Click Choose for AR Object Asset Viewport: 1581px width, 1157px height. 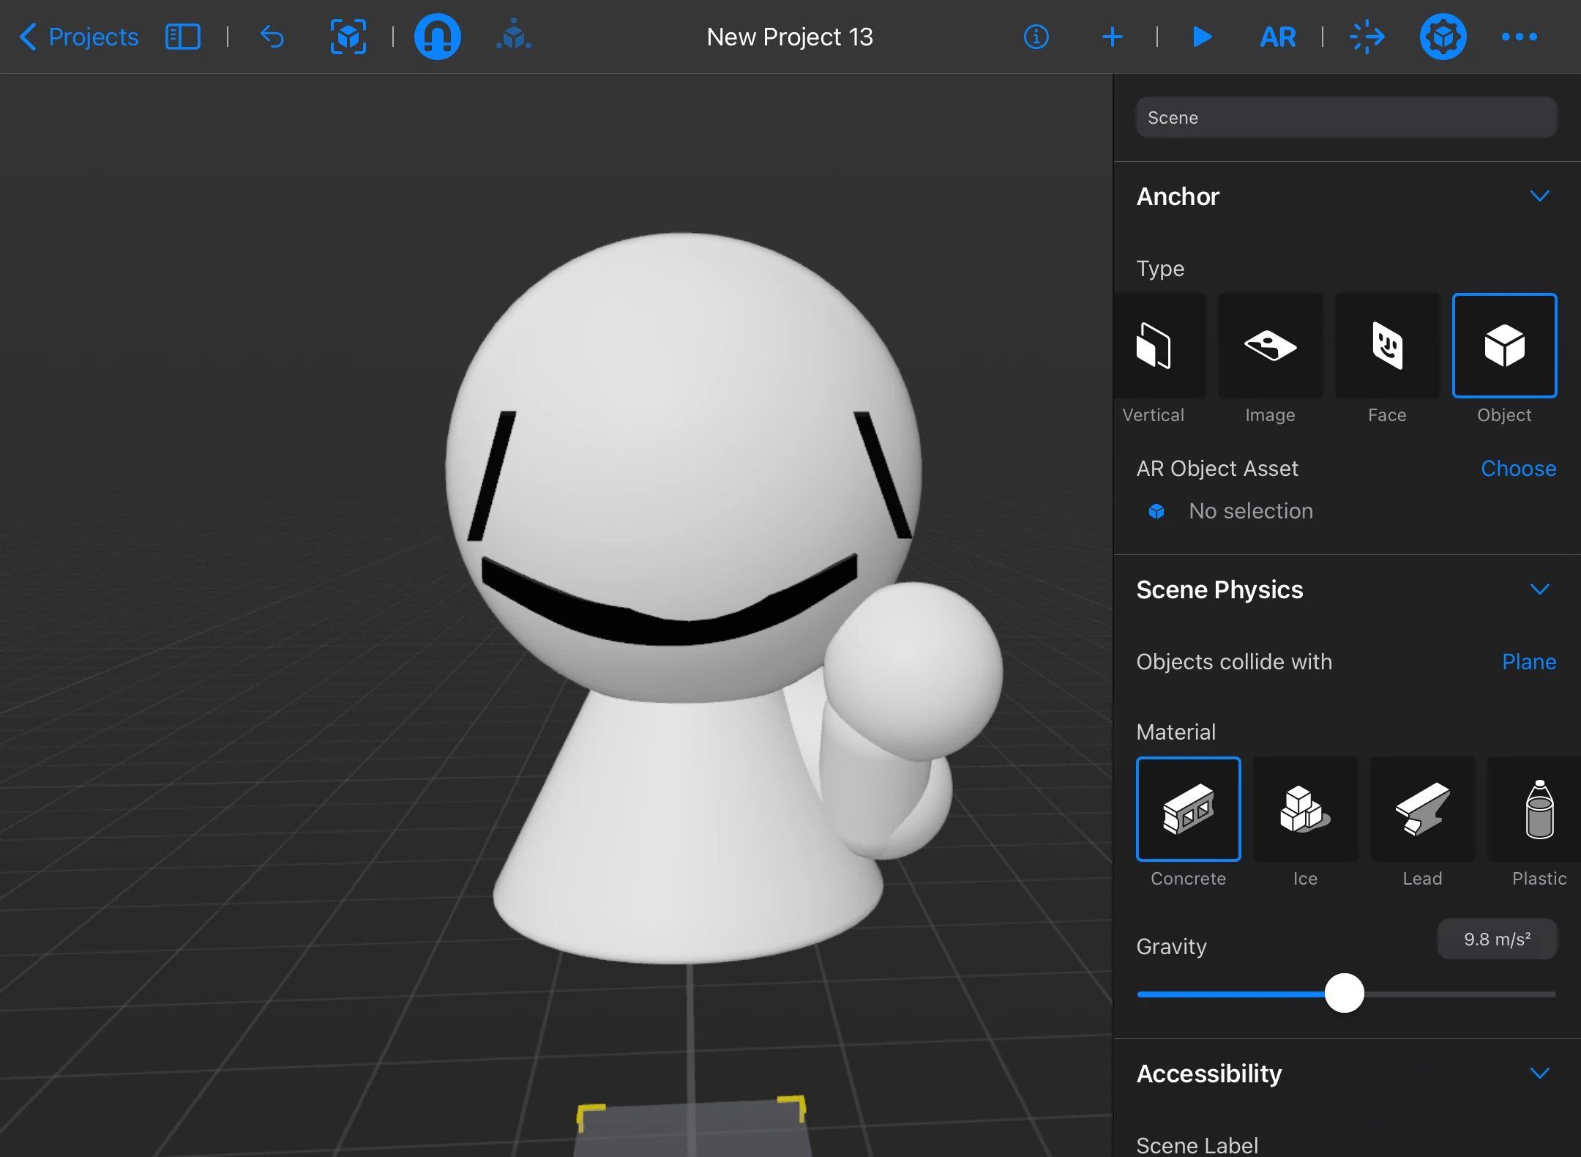click(1518, 469)
